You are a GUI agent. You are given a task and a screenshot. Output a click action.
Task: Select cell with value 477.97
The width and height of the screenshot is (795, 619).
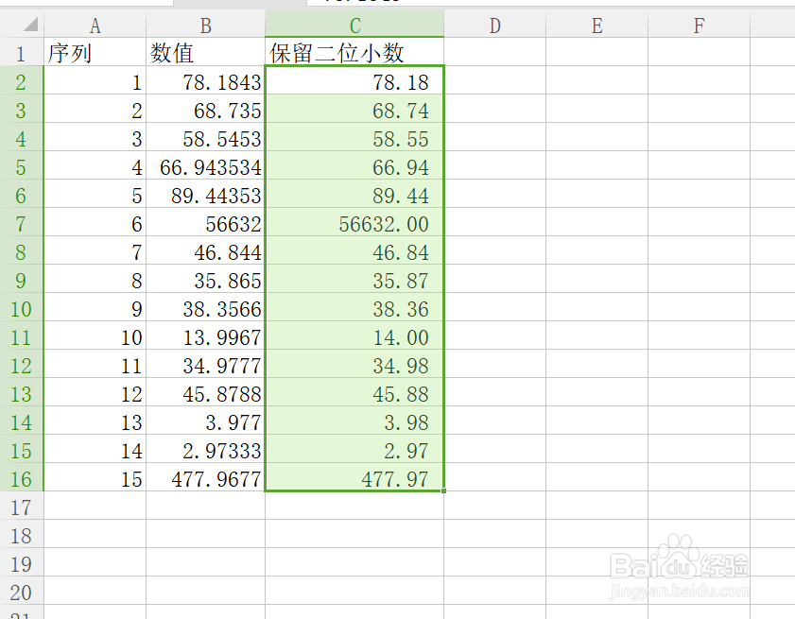(354, 477)
